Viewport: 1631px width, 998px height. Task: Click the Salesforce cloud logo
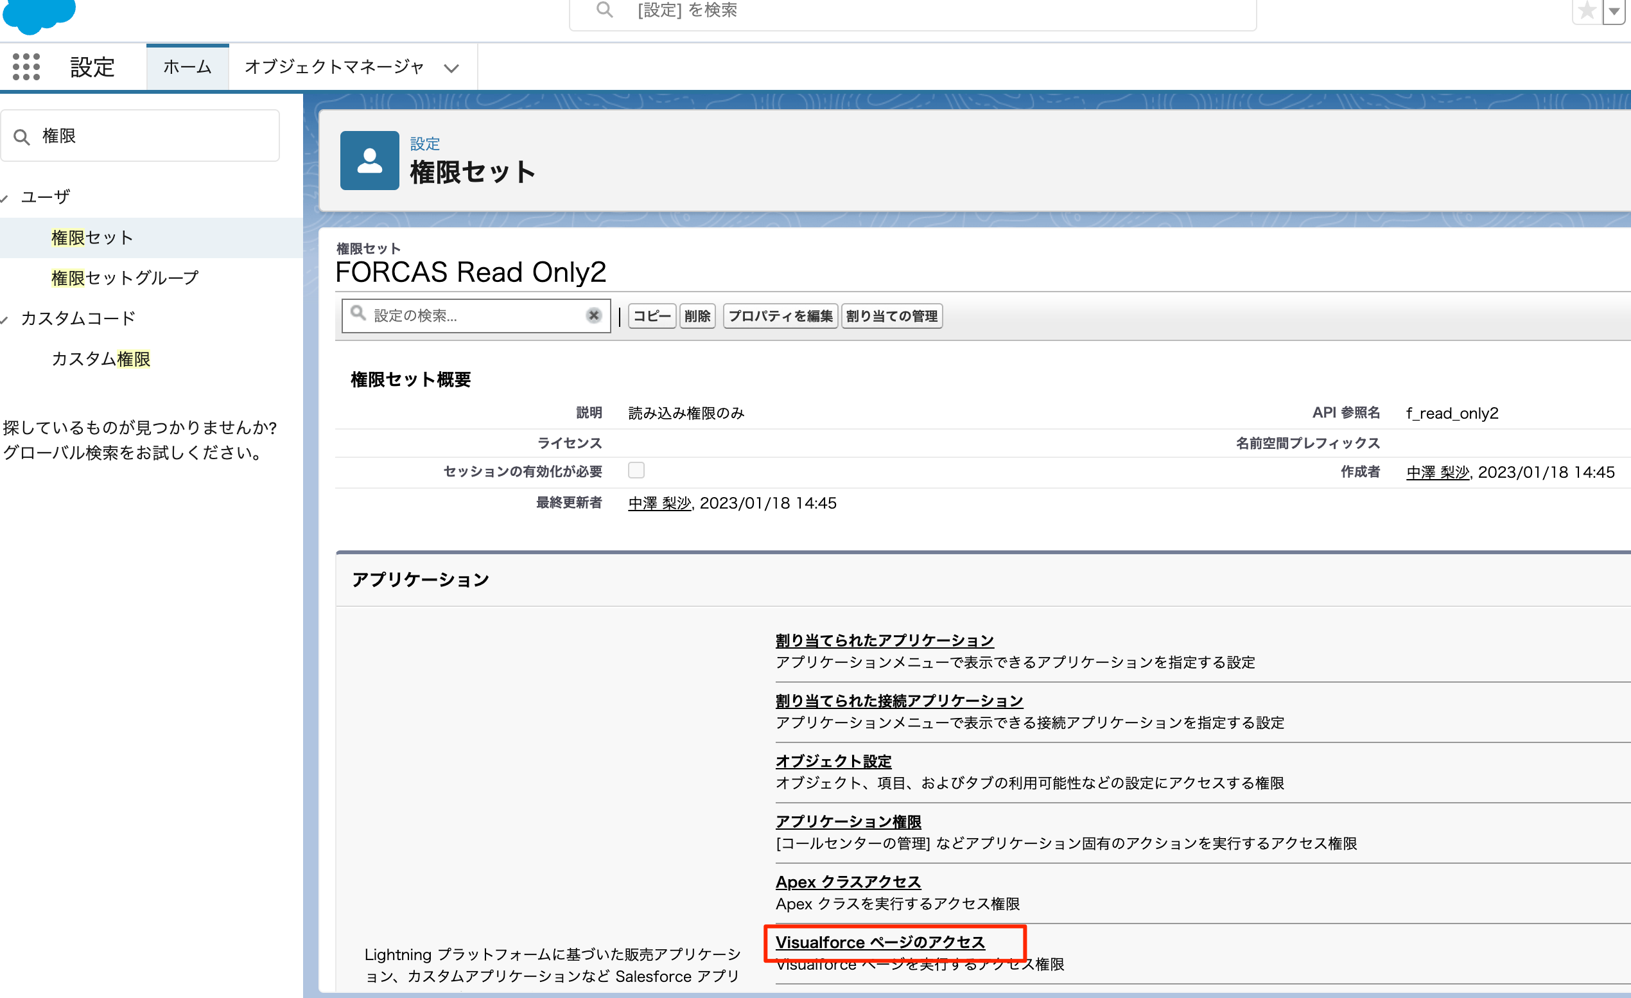point(39,15)
